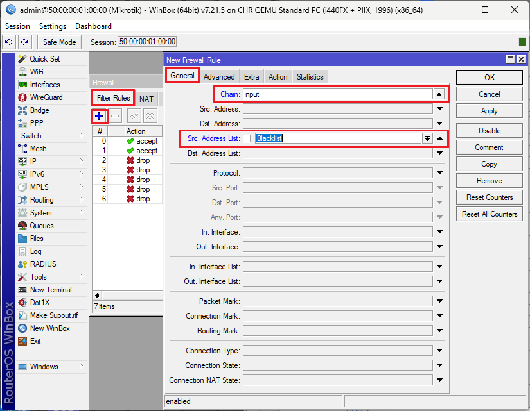
Task: Open the Bridge menu
Action: point(39,110)
